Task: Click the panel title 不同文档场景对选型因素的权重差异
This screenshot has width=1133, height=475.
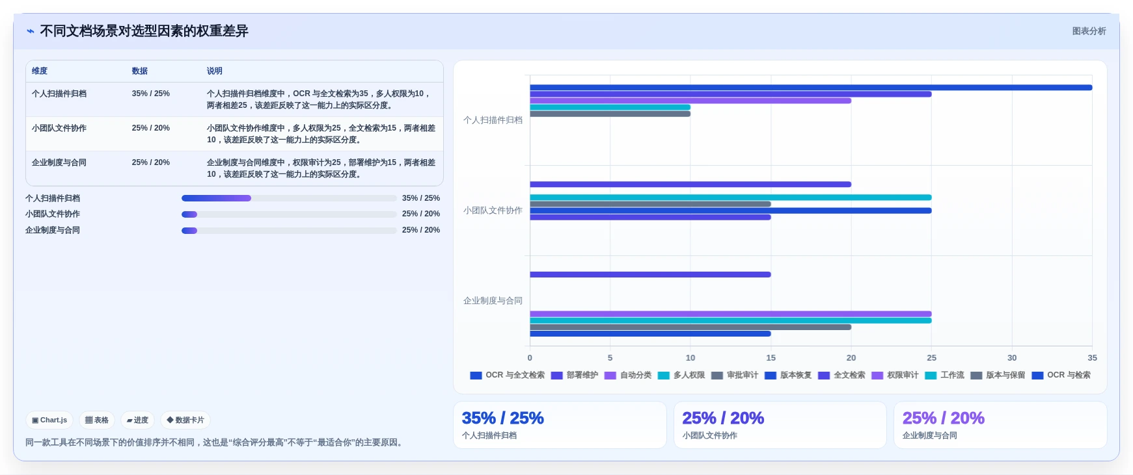Action: [x=144, y=31]
